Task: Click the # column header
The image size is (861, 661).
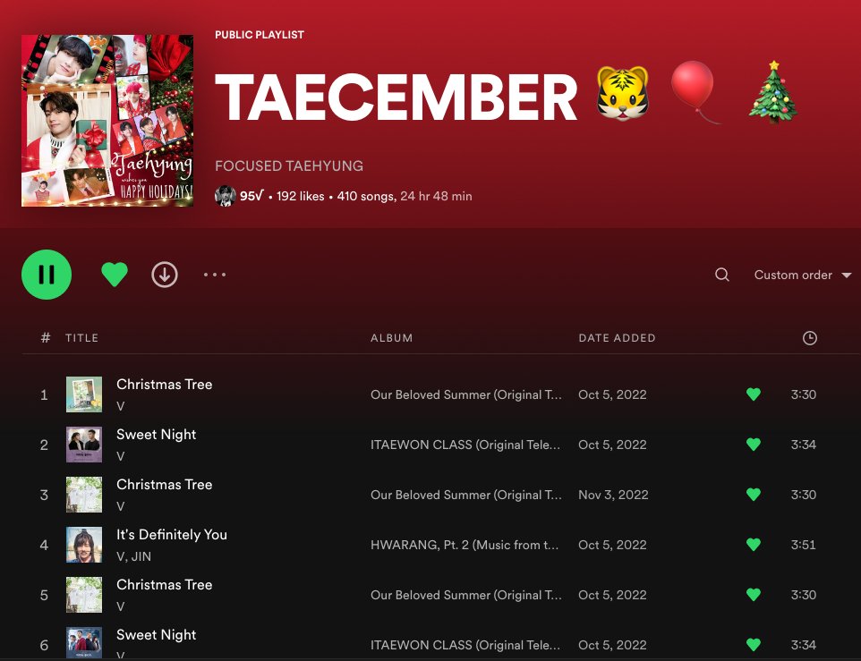Action: (x=46, y=338)
